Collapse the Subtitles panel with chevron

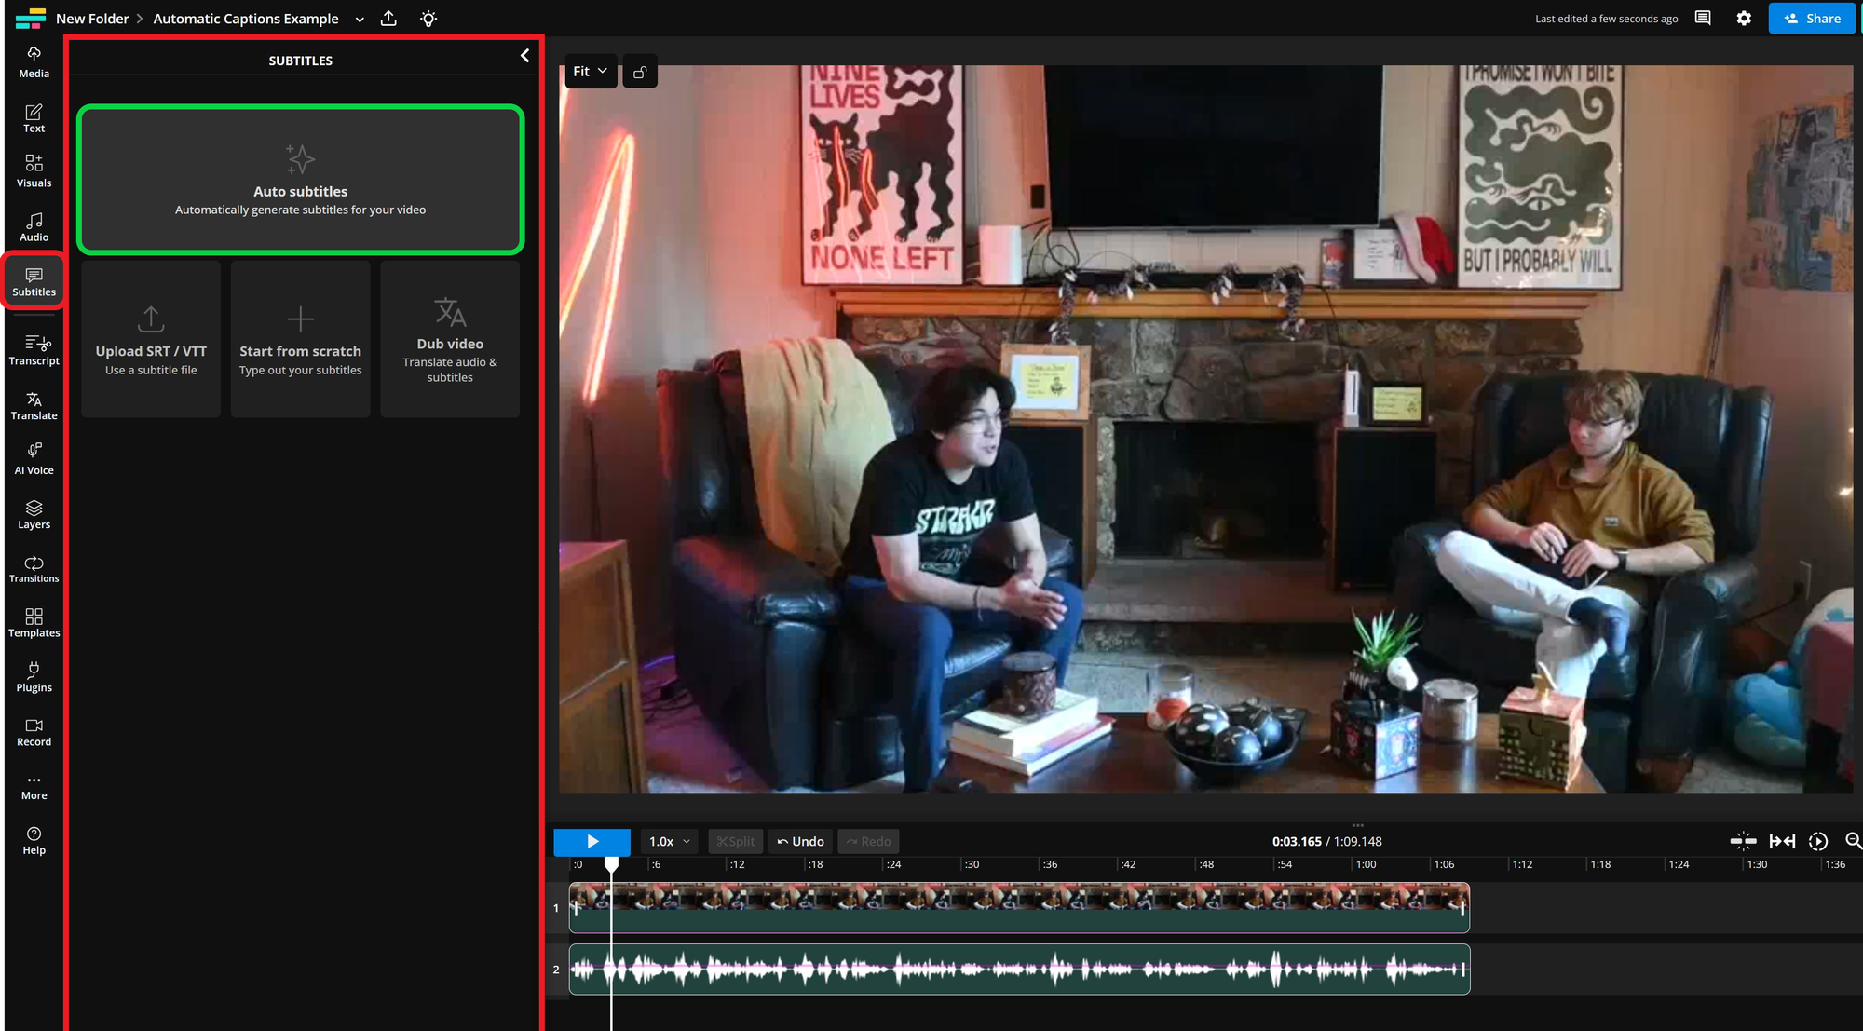[524, 56]
